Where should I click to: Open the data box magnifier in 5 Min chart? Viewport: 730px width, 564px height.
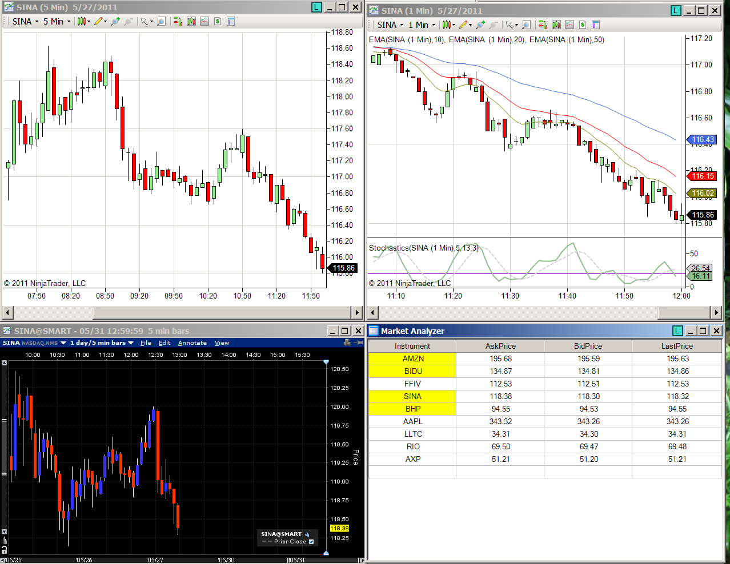161,21
